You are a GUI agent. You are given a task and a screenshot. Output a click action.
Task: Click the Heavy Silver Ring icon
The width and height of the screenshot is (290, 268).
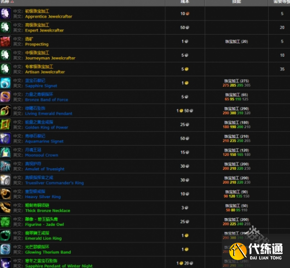coord(5,194)
